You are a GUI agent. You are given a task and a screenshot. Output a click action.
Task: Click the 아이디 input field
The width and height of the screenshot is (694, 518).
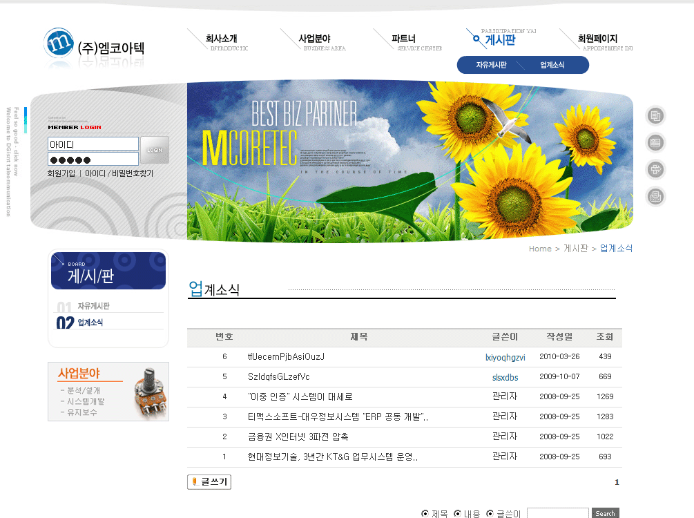pyautogui.click(x=93, y=144)
